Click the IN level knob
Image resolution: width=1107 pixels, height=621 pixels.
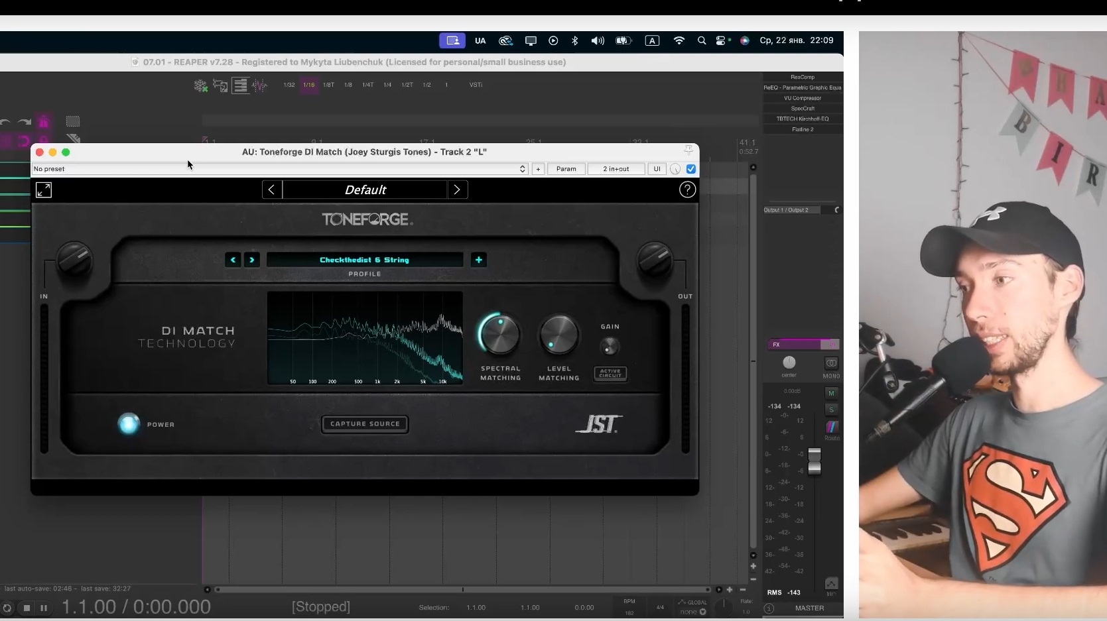[74, 259]
